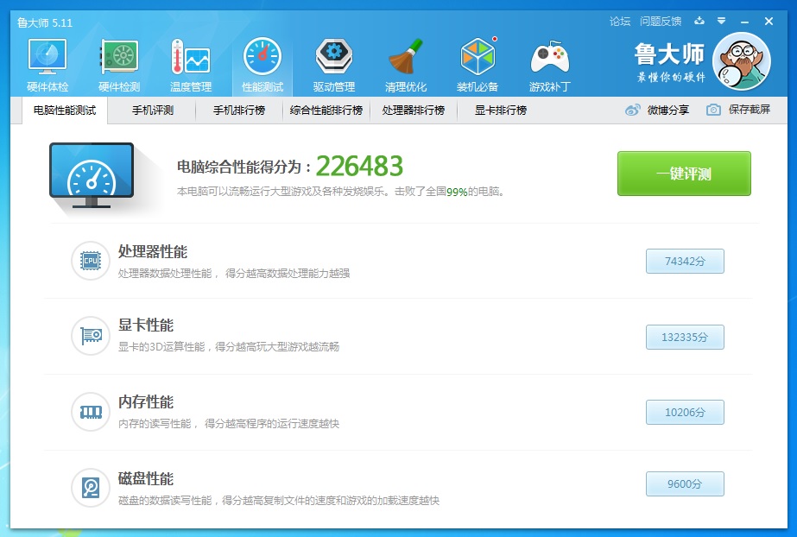Click the 10206分 memory score button
This screenshot has height=537, width=797.
click(685, 412)
